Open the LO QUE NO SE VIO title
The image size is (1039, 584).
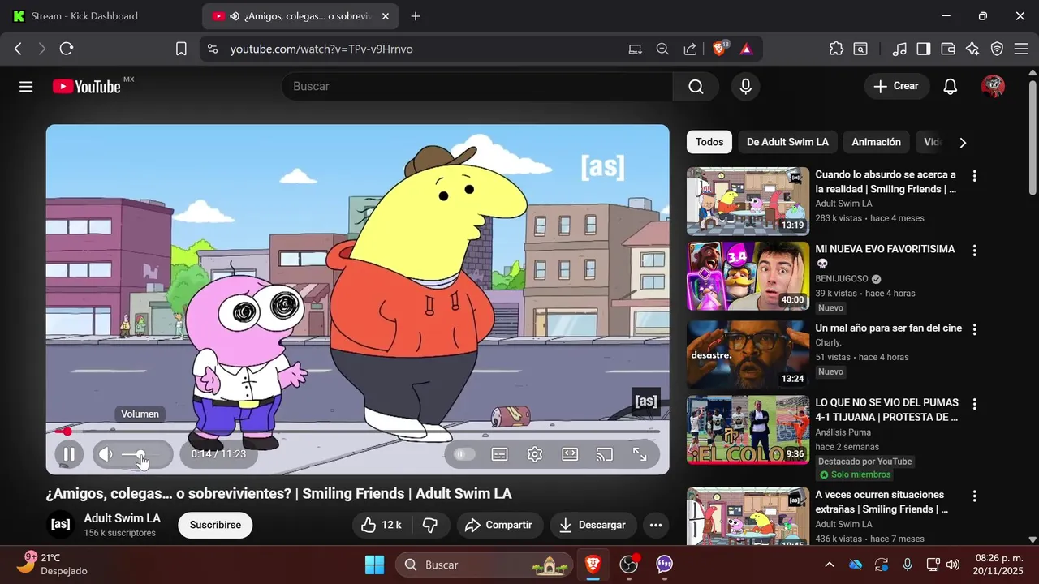pyautogui.click(x=886, y=410)
